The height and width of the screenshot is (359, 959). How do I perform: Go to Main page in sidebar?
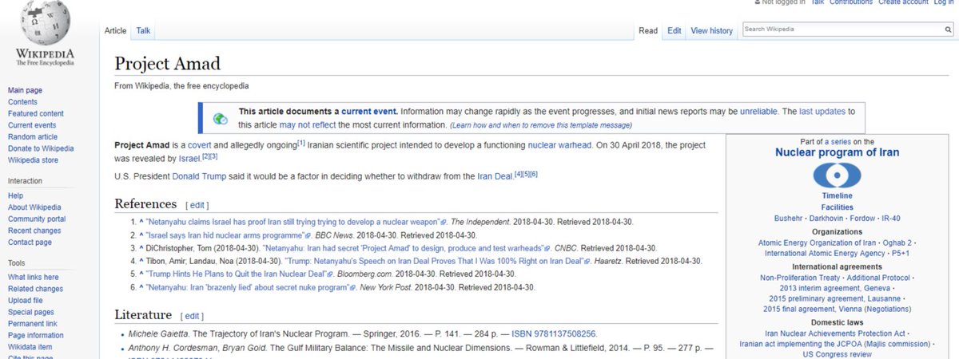(x=25, y=90)
